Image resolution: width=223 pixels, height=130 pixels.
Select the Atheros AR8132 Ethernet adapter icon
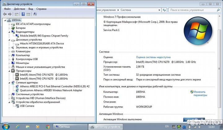17,86
